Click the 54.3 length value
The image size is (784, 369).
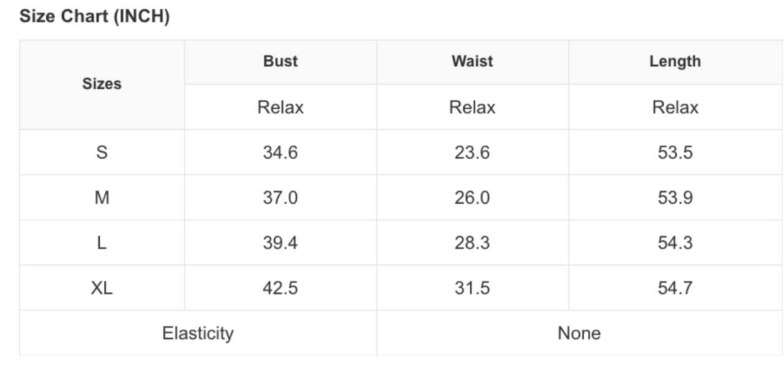click(675, 243)
